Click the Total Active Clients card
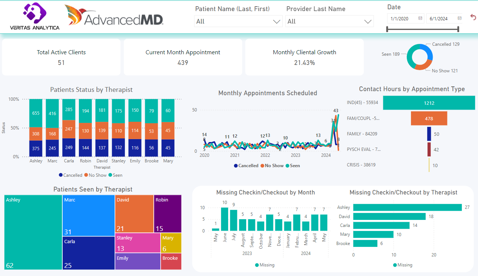 pyautogui.click(x=61, y=57)
